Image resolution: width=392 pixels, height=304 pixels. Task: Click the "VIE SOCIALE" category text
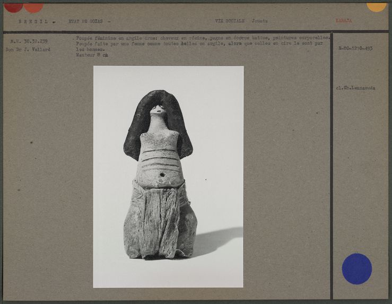tap(229, 21)
